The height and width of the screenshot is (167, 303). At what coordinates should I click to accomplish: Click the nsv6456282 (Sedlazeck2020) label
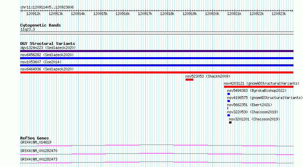[47, 55]
